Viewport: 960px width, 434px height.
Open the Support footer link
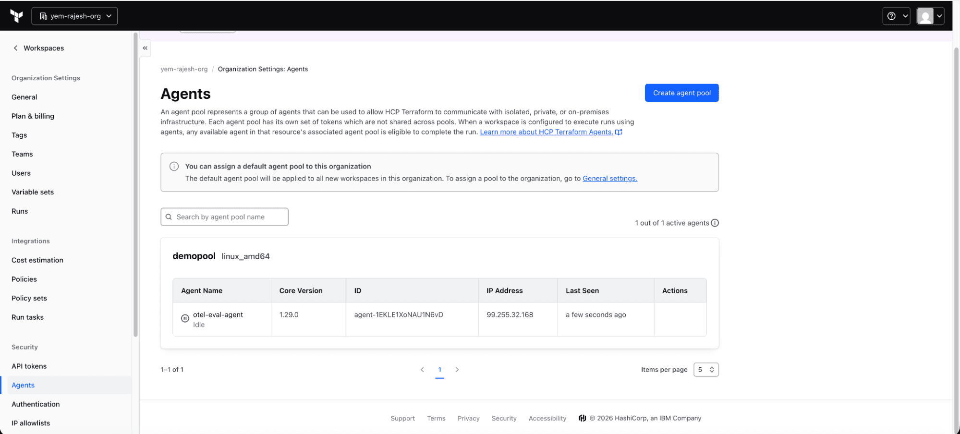(402, 419)
